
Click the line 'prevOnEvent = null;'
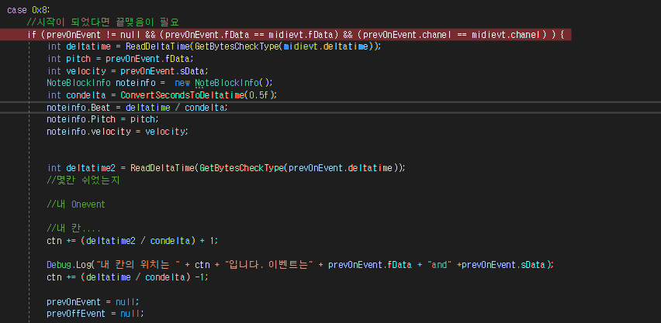point(93,302)
